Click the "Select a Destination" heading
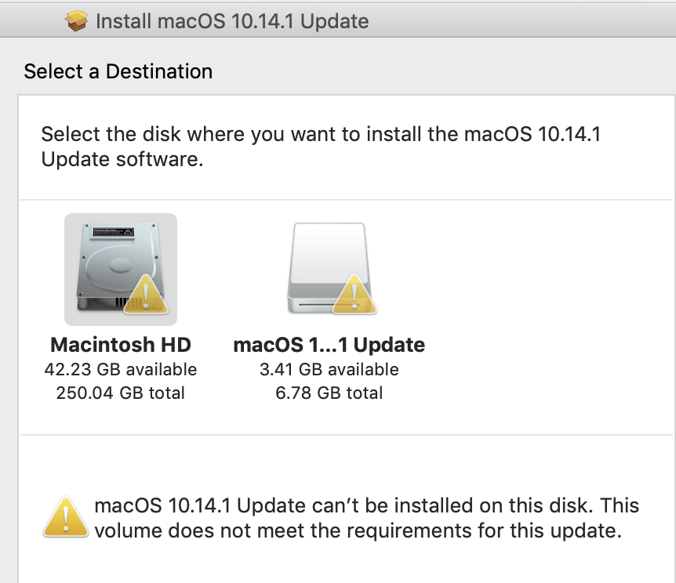 pos(118,71)
